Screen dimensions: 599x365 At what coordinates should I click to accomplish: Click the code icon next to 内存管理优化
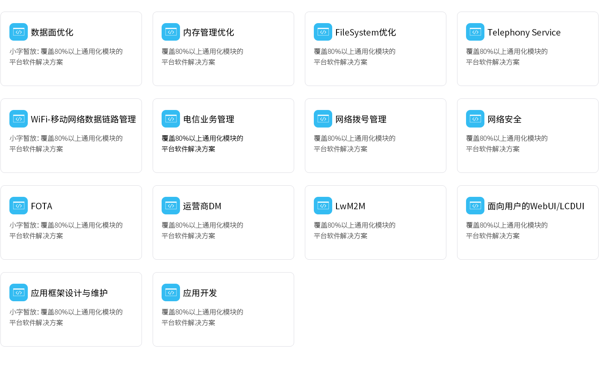[171, 32]
